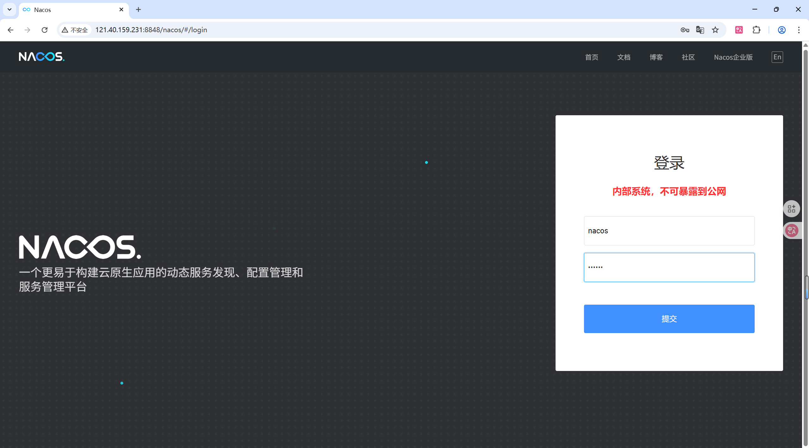Open the Extensions puzzle icon
The image size is (809, 448).
pyautogui.click(x=756, y=30)
